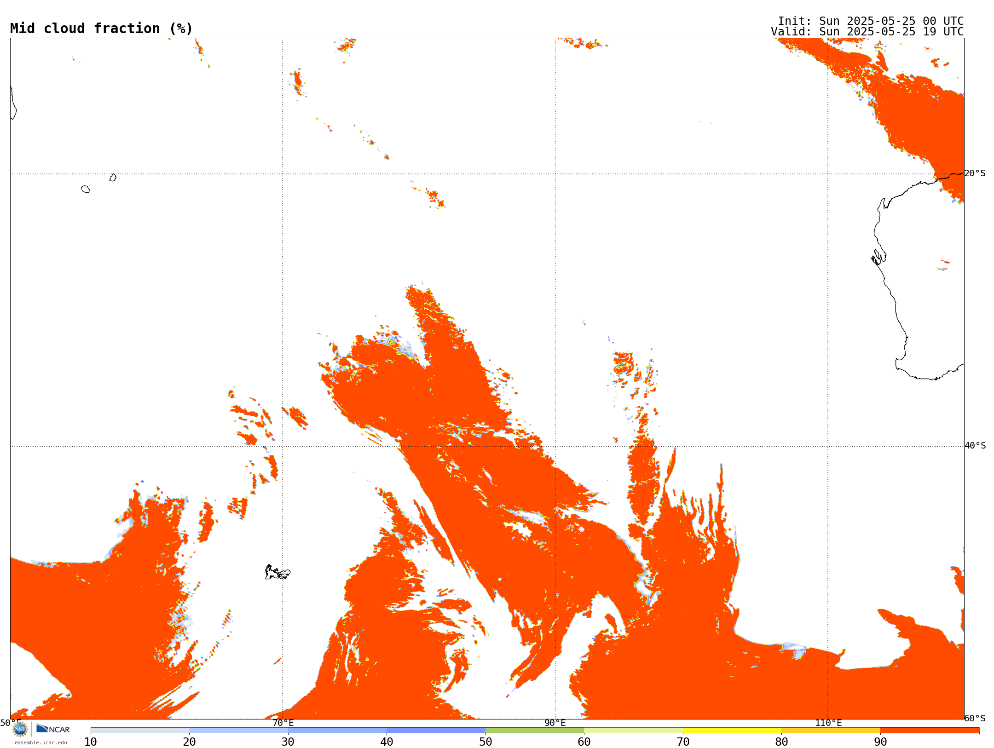Click the 40-50 periwinkle colorbar segment
This screenshot has height=748, width=994.
coord(436,731)
